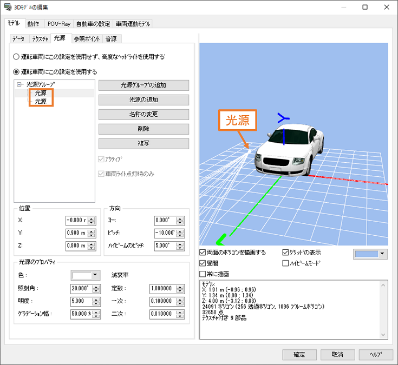Increase the X position spinner value
This screenshot has width=398, height=365.
tap(91, 218)
